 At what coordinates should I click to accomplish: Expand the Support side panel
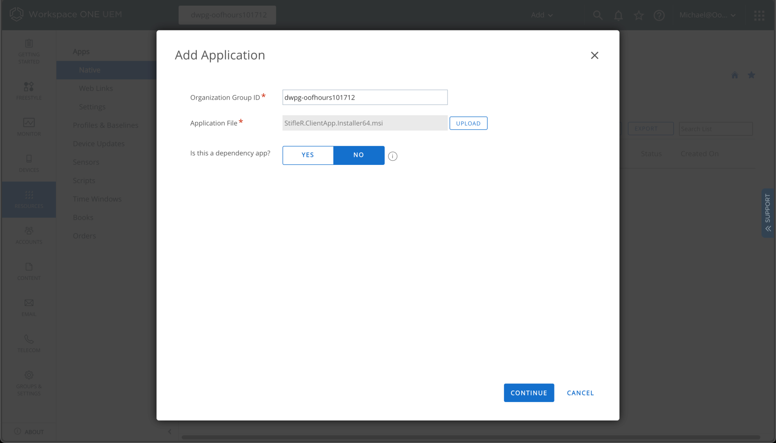click(x=767, y=213)
